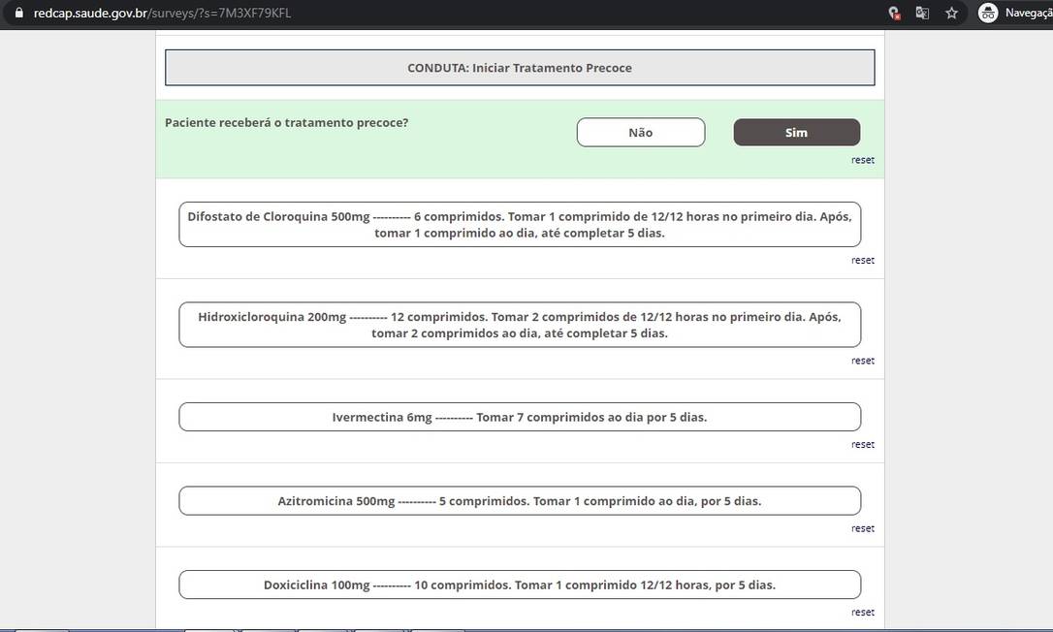Click the 'CONDUTA: Iniciar Tratamento Precoce' header
This screenshot has width=1053, height=632.
click(x=520, y=68)
